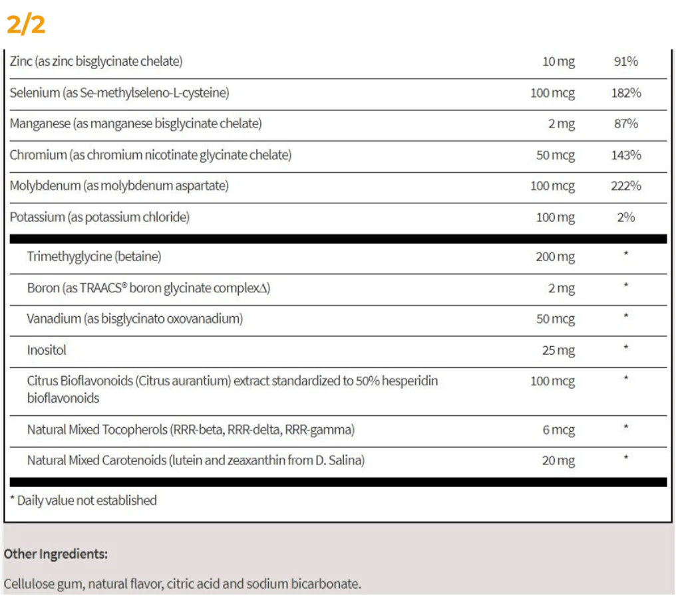Click the Citrus Bioflavonoids extract description

click(232, 390)
